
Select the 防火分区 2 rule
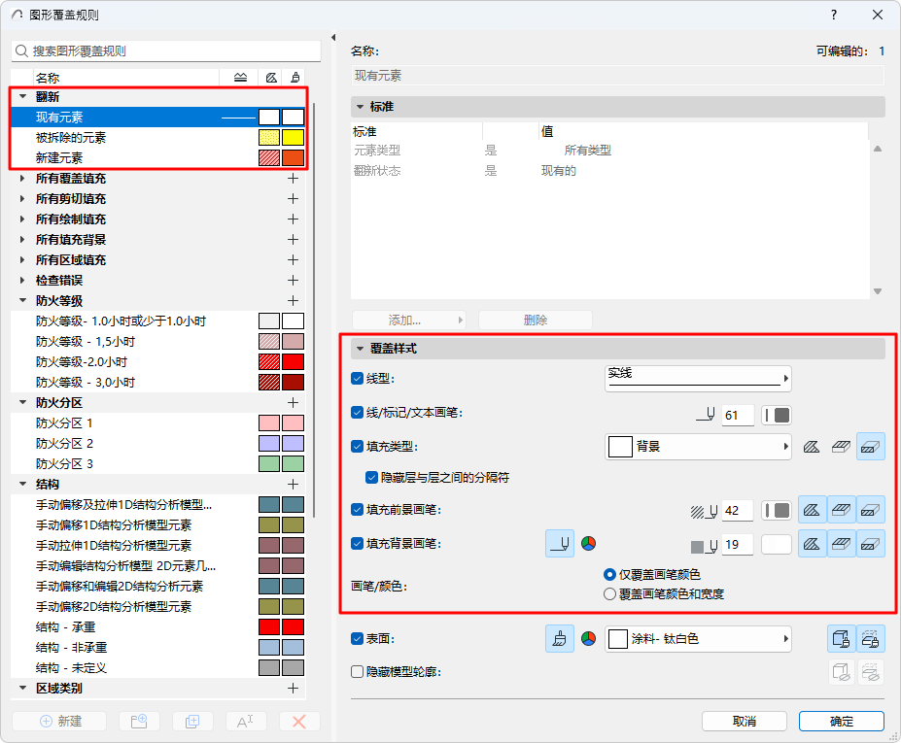pyautogui.click(x=158, y=443)
